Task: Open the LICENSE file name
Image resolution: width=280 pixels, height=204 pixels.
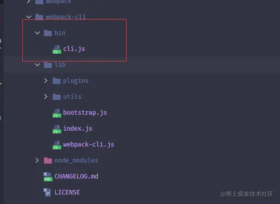Action: [x=67, y=192]
